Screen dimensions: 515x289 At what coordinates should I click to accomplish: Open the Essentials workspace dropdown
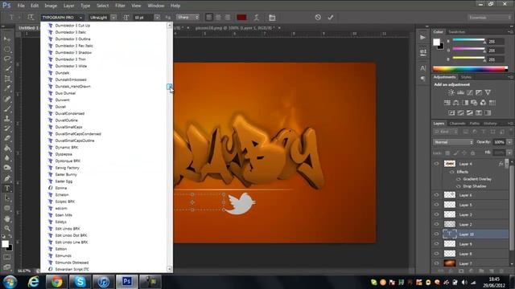pos(489,18)
